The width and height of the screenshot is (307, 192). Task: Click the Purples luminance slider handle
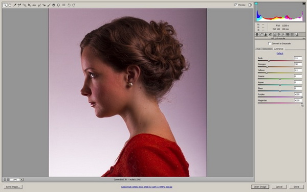(x=302, y=97)
